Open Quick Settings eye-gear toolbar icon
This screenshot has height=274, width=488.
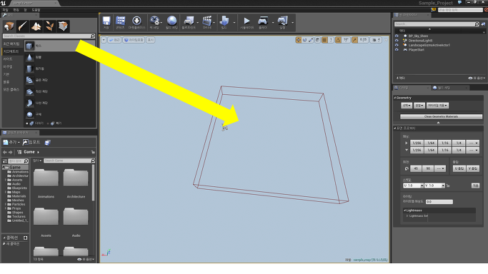tap(154, 21)
